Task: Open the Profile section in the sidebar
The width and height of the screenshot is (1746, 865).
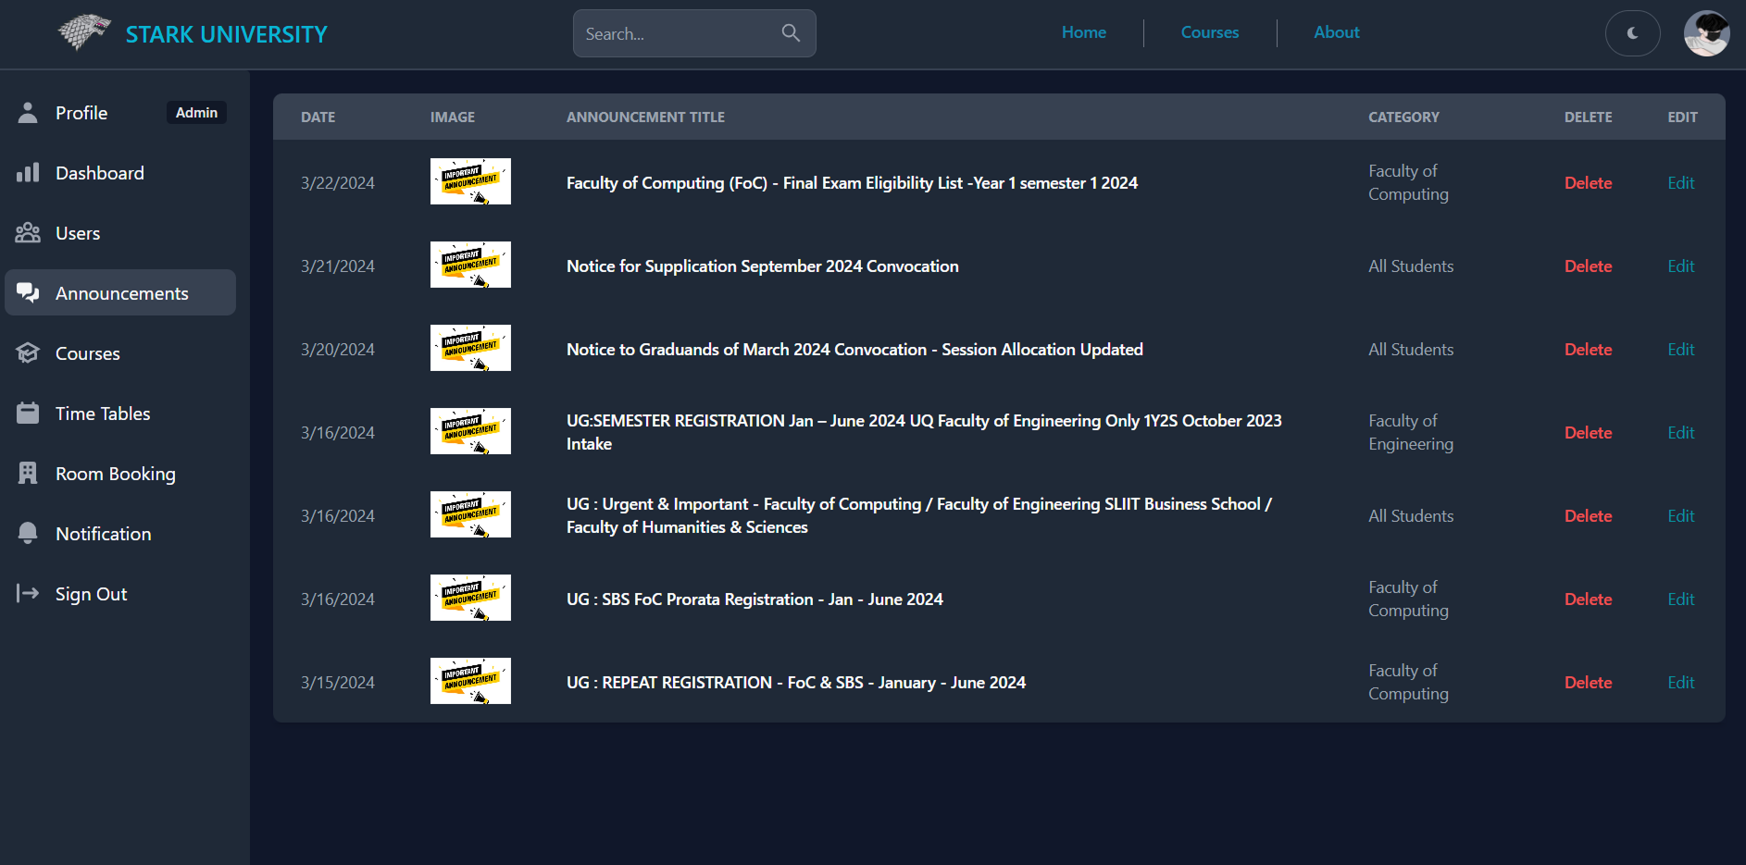Action: (81, 112)
